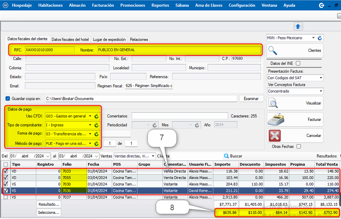Click the cash register Facturar icon
341x219 pixels.
[x=276, y=119]
